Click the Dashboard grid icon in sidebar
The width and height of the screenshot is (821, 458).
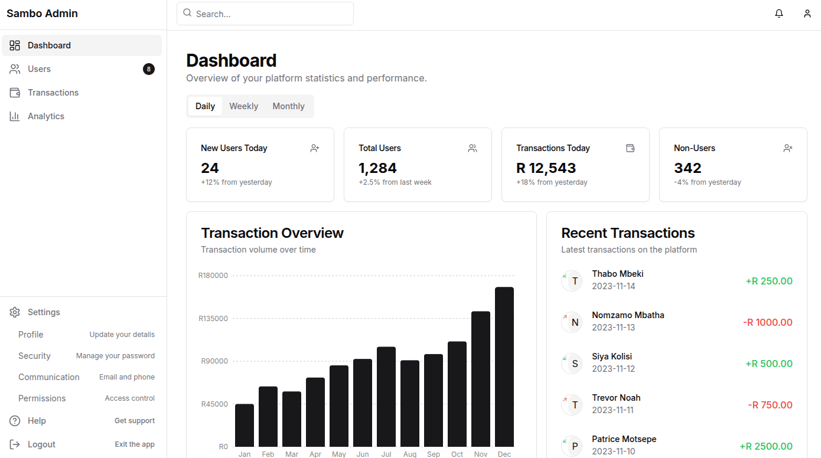click(15, 45)
